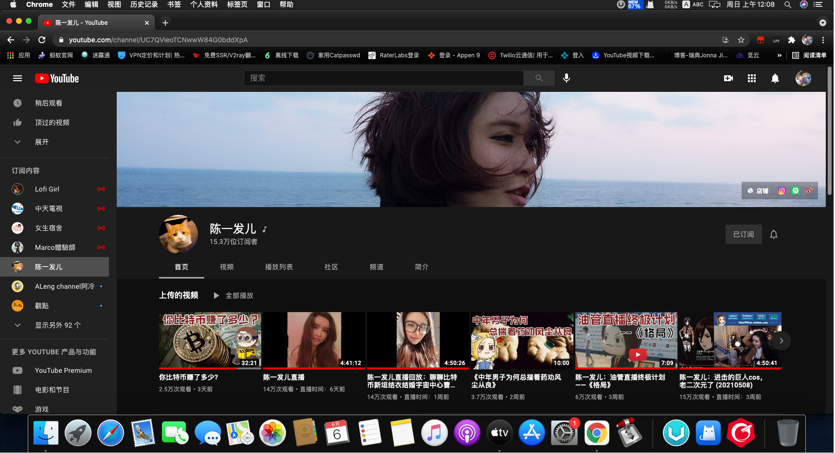The image size is (835, 453).
Task: Switch to the 视频 channel tab
Action: click(227, 267)
